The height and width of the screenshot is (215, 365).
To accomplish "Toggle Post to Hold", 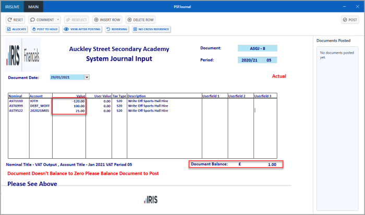I will [x=45, y=30].
